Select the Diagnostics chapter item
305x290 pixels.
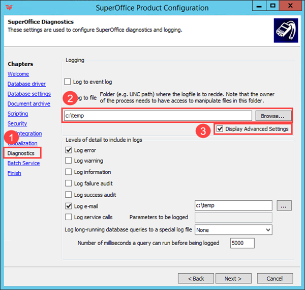point(21,153)
